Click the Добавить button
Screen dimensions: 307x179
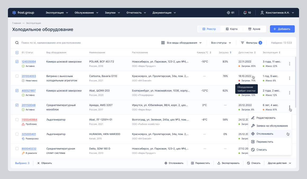[282, 29]
